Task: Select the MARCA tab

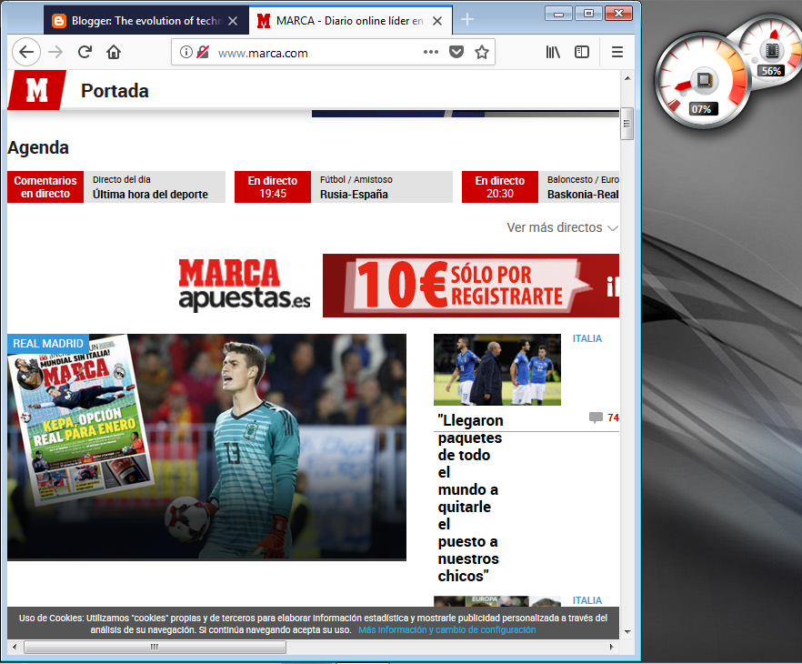Action: coord(350,21)
